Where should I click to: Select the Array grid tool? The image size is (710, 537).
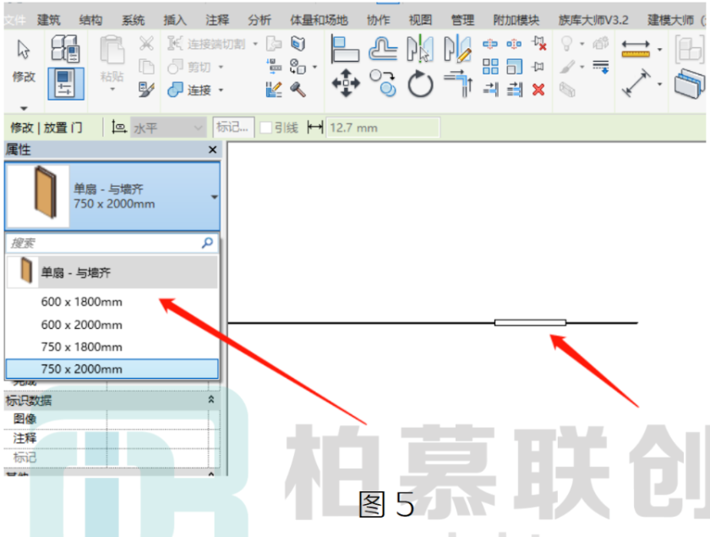pos(490,67)
